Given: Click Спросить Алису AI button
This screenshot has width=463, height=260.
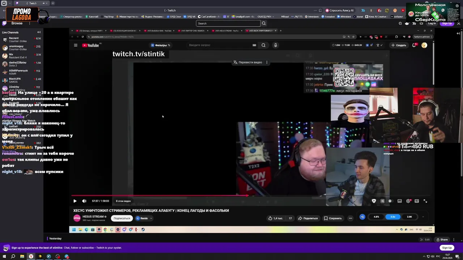Looking at the screenshot, I should (x=339, y=10).
